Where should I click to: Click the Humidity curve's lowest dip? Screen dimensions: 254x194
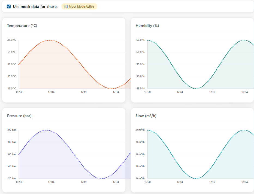[195, 88]
